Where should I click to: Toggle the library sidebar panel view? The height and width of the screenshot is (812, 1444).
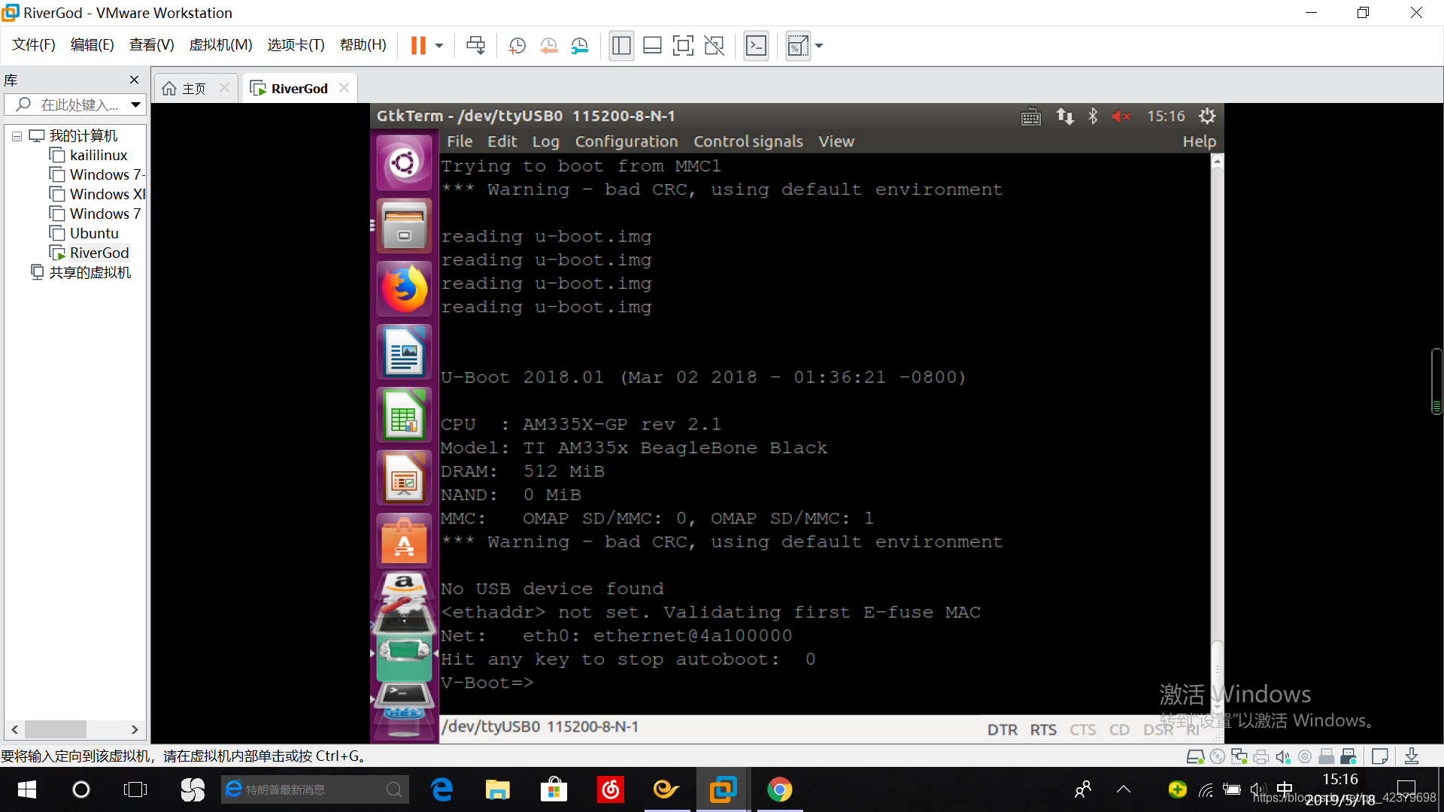point(621,46)
